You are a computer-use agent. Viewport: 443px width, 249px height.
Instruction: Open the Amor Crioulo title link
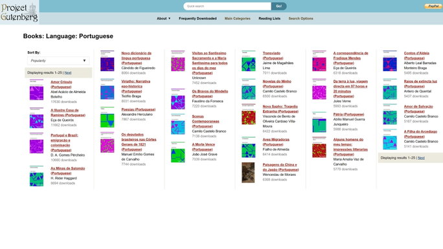tap(62, 84)
